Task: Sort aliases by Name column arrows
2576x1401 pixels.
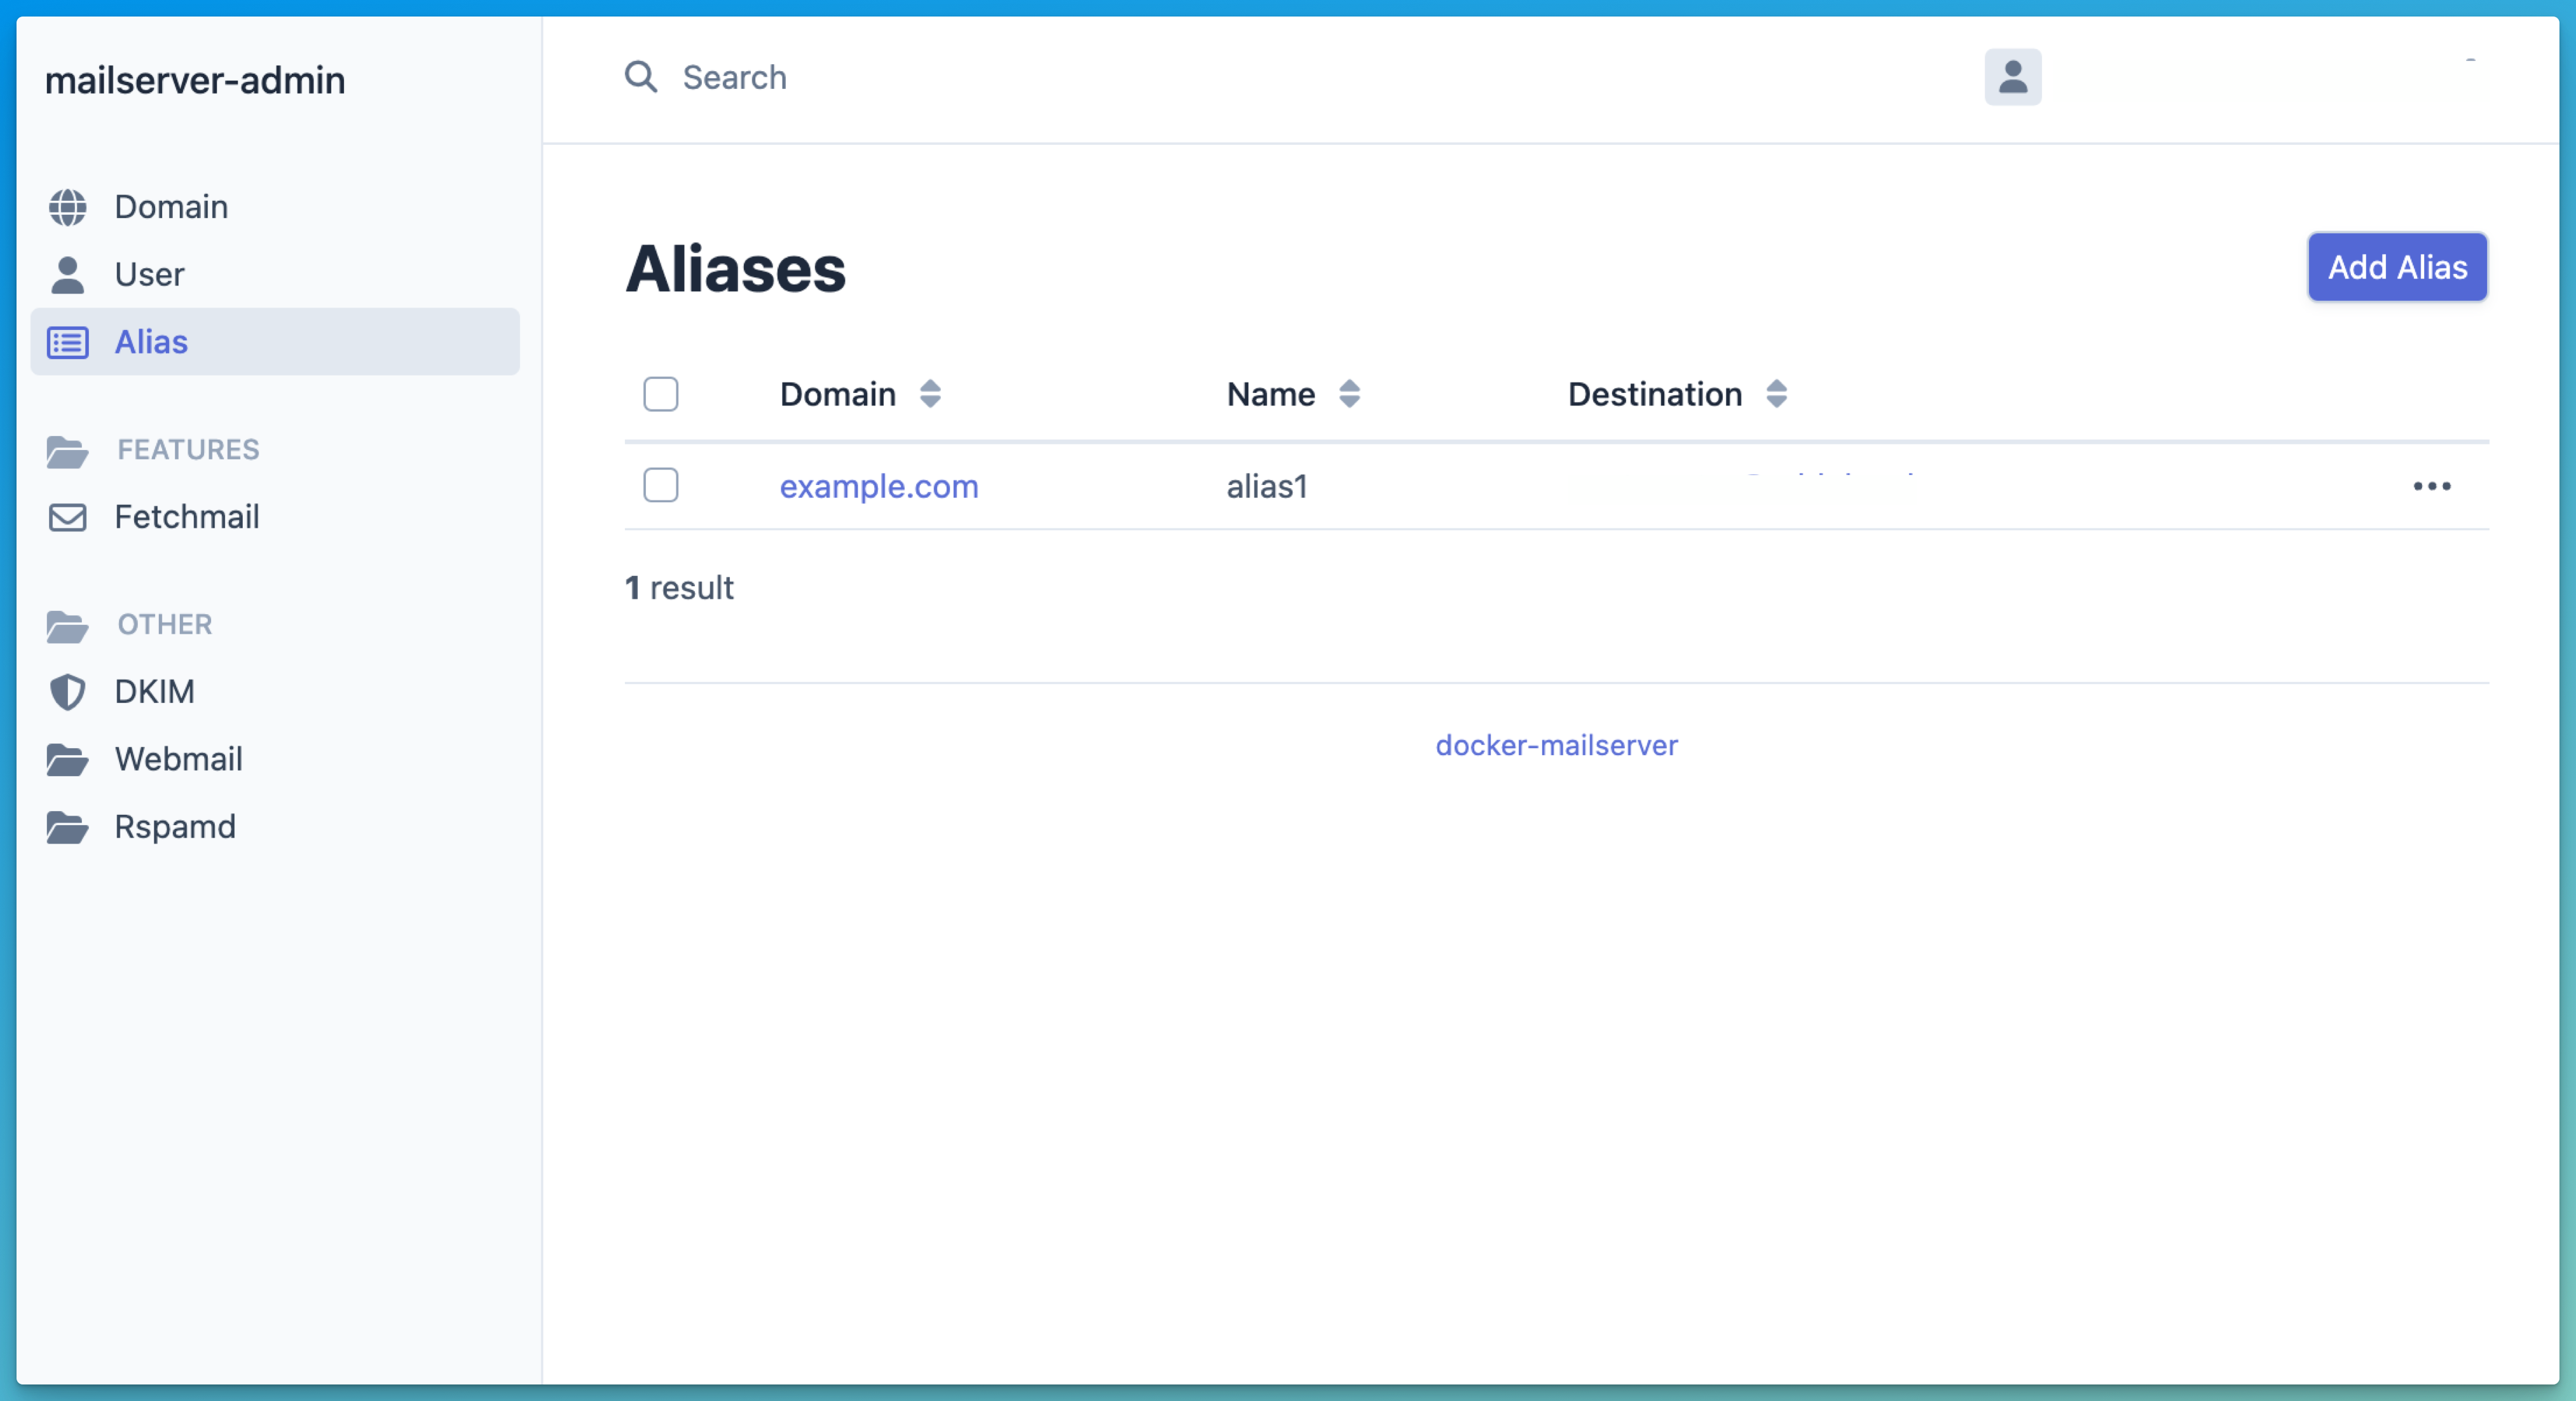Action: pos(1348,394)
